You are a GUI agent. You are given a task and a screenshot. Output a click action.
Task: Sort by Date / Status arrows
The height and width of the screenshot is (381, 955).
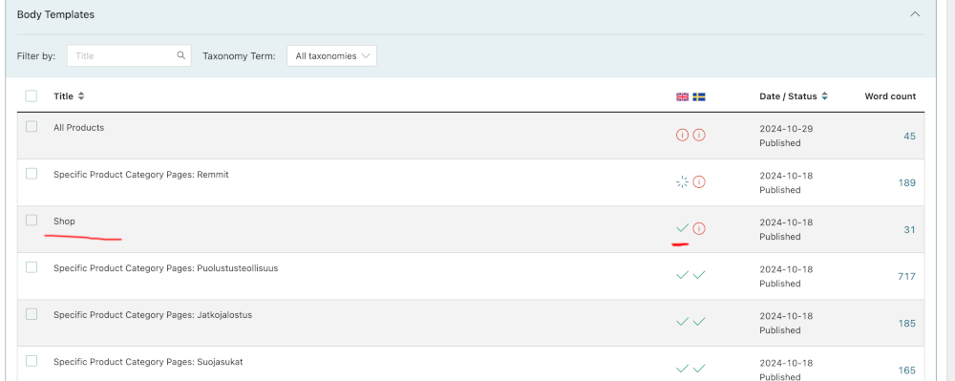(x=825, y=96)
